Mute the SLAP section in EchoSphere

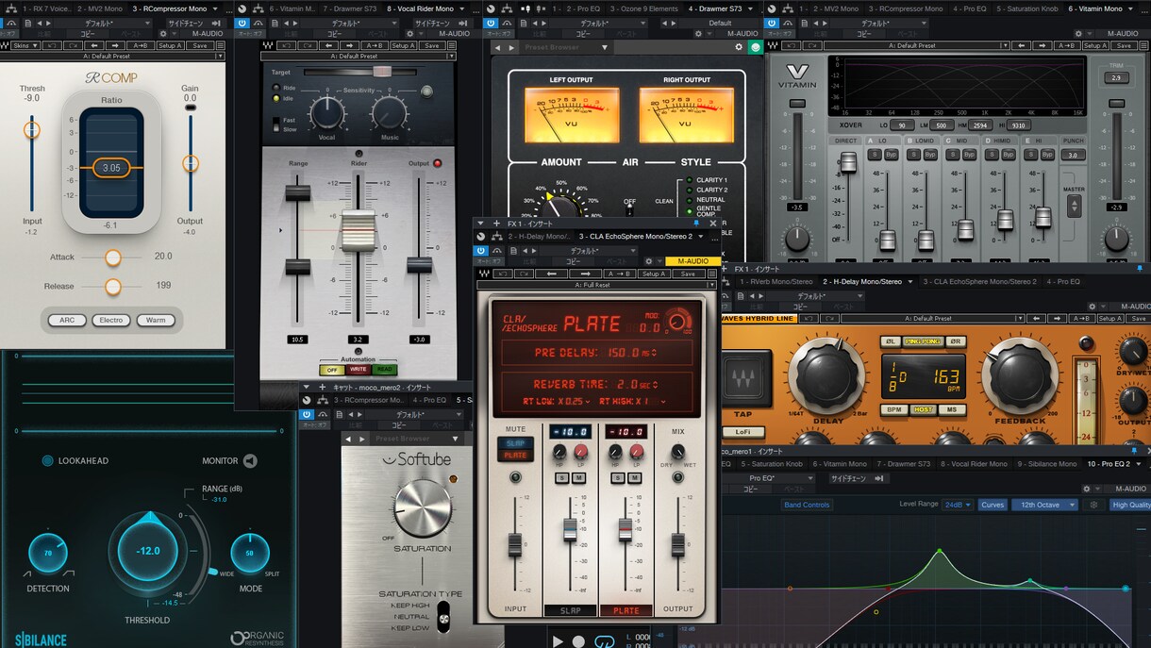coord(515,442)
